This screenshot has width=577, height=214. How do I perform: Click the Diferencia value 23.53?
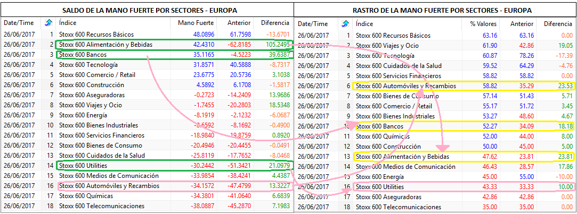click(x=565, y=86)
